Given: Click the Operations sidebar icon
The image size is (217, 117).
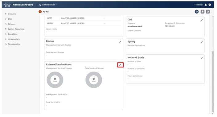Looking at the screenshot, I should [x=6, y=34].
